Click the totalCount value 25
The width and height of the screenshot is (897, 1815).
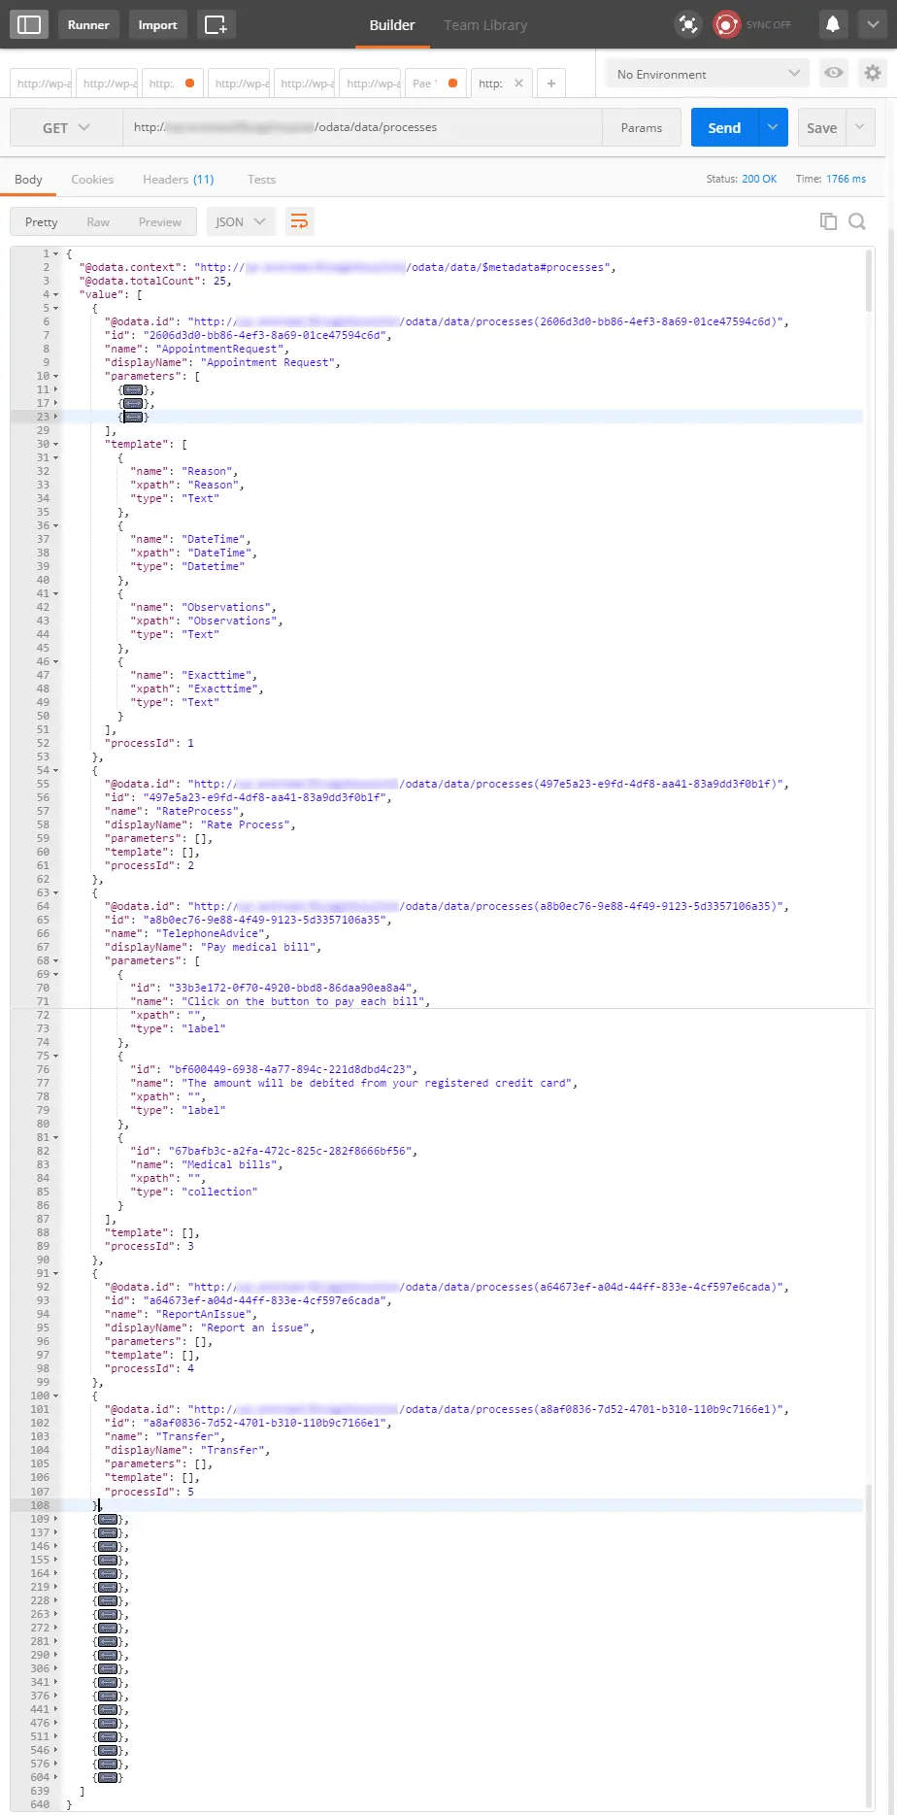[219, 281]
